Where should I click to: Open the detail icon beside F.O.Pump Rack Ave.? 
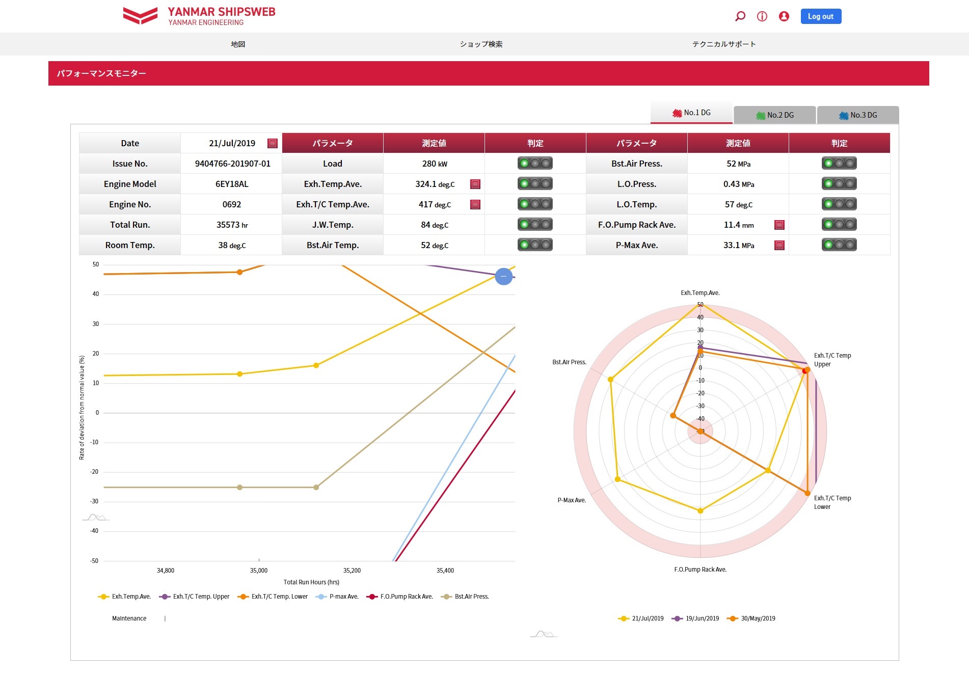779,225
